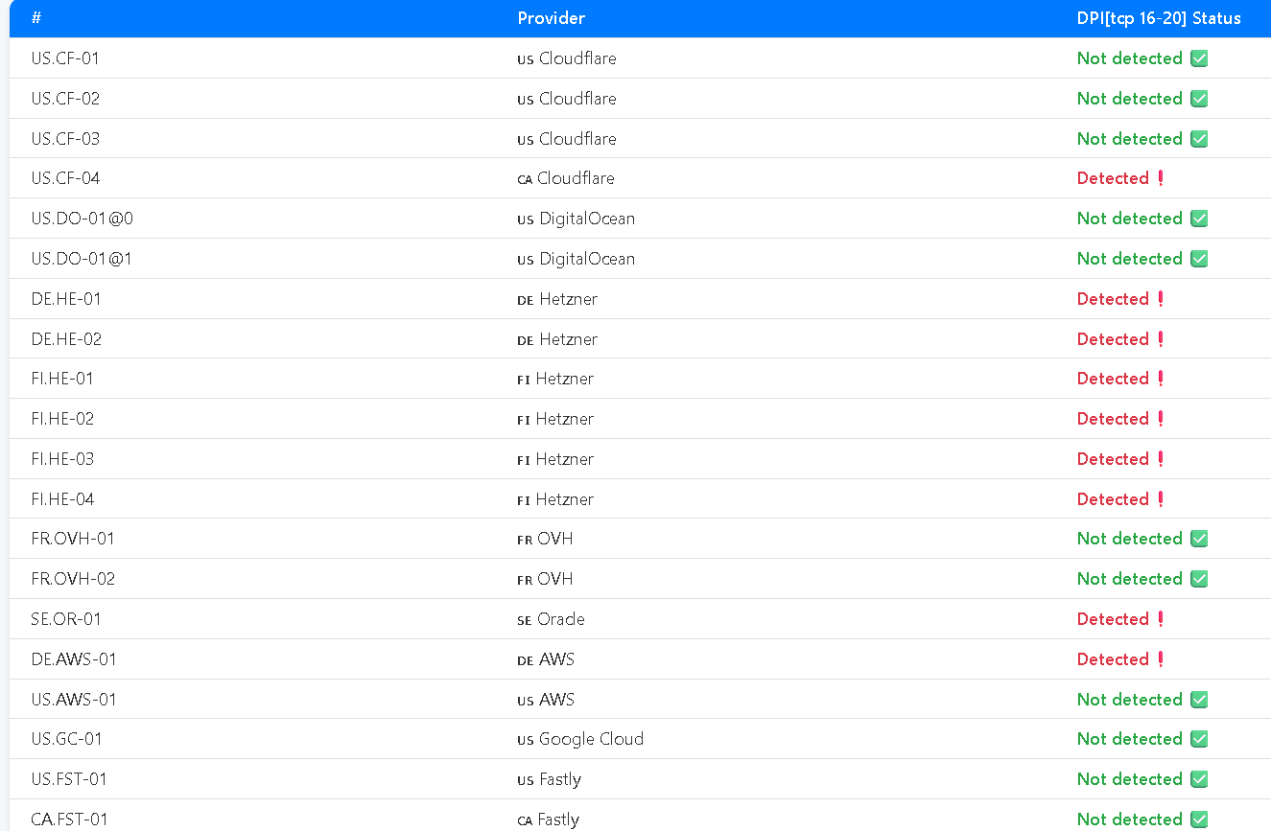This screenshot has width=1271, height=831.
Task: Select the exclamation mark icon in the DE.HE-02 row
Action: (x=1161, y=339)
